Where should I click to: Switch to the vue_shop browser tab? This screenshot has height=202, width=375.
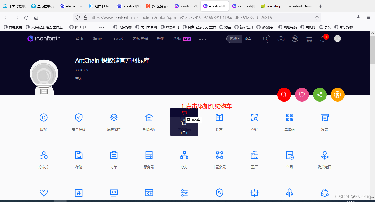click(271, 6)
